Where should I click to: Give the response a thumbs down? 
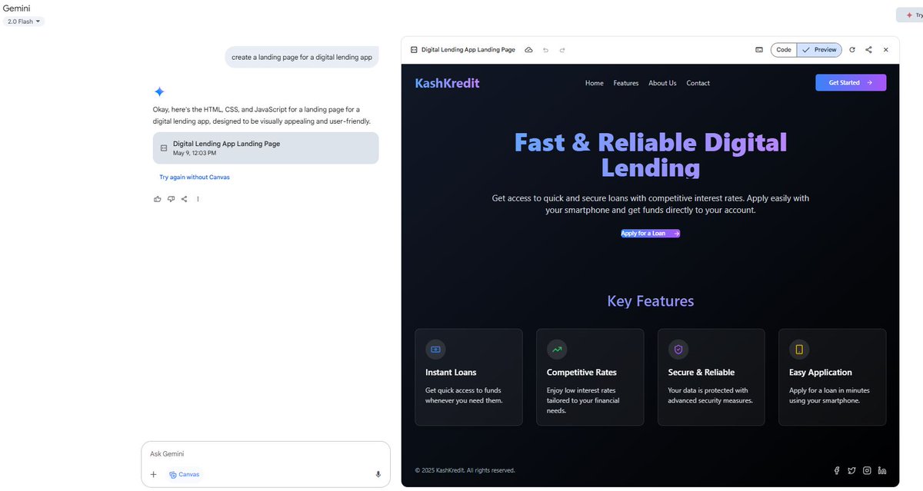[x=171, y=199]
